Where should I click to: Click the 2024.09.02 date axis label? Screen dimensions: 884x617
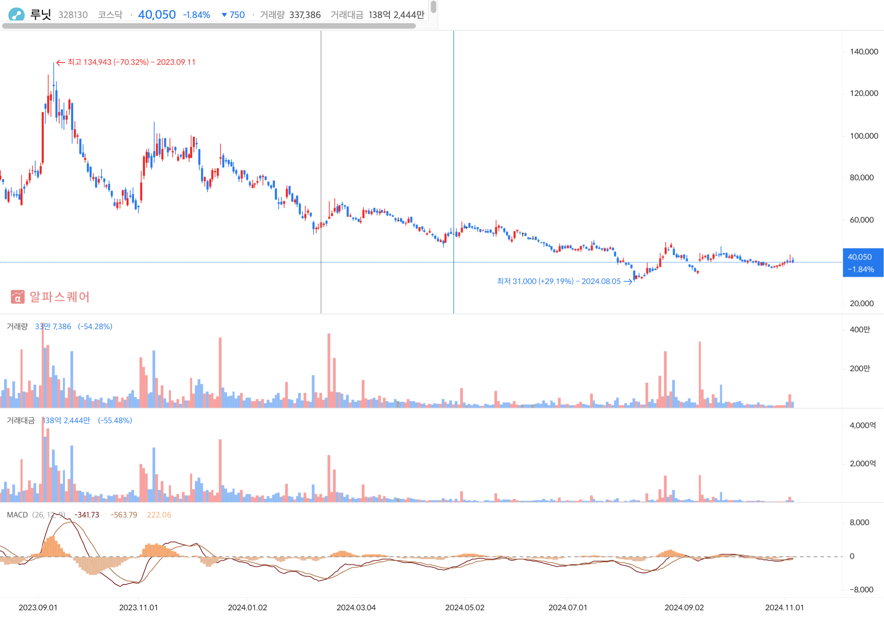tap(684, 608)
